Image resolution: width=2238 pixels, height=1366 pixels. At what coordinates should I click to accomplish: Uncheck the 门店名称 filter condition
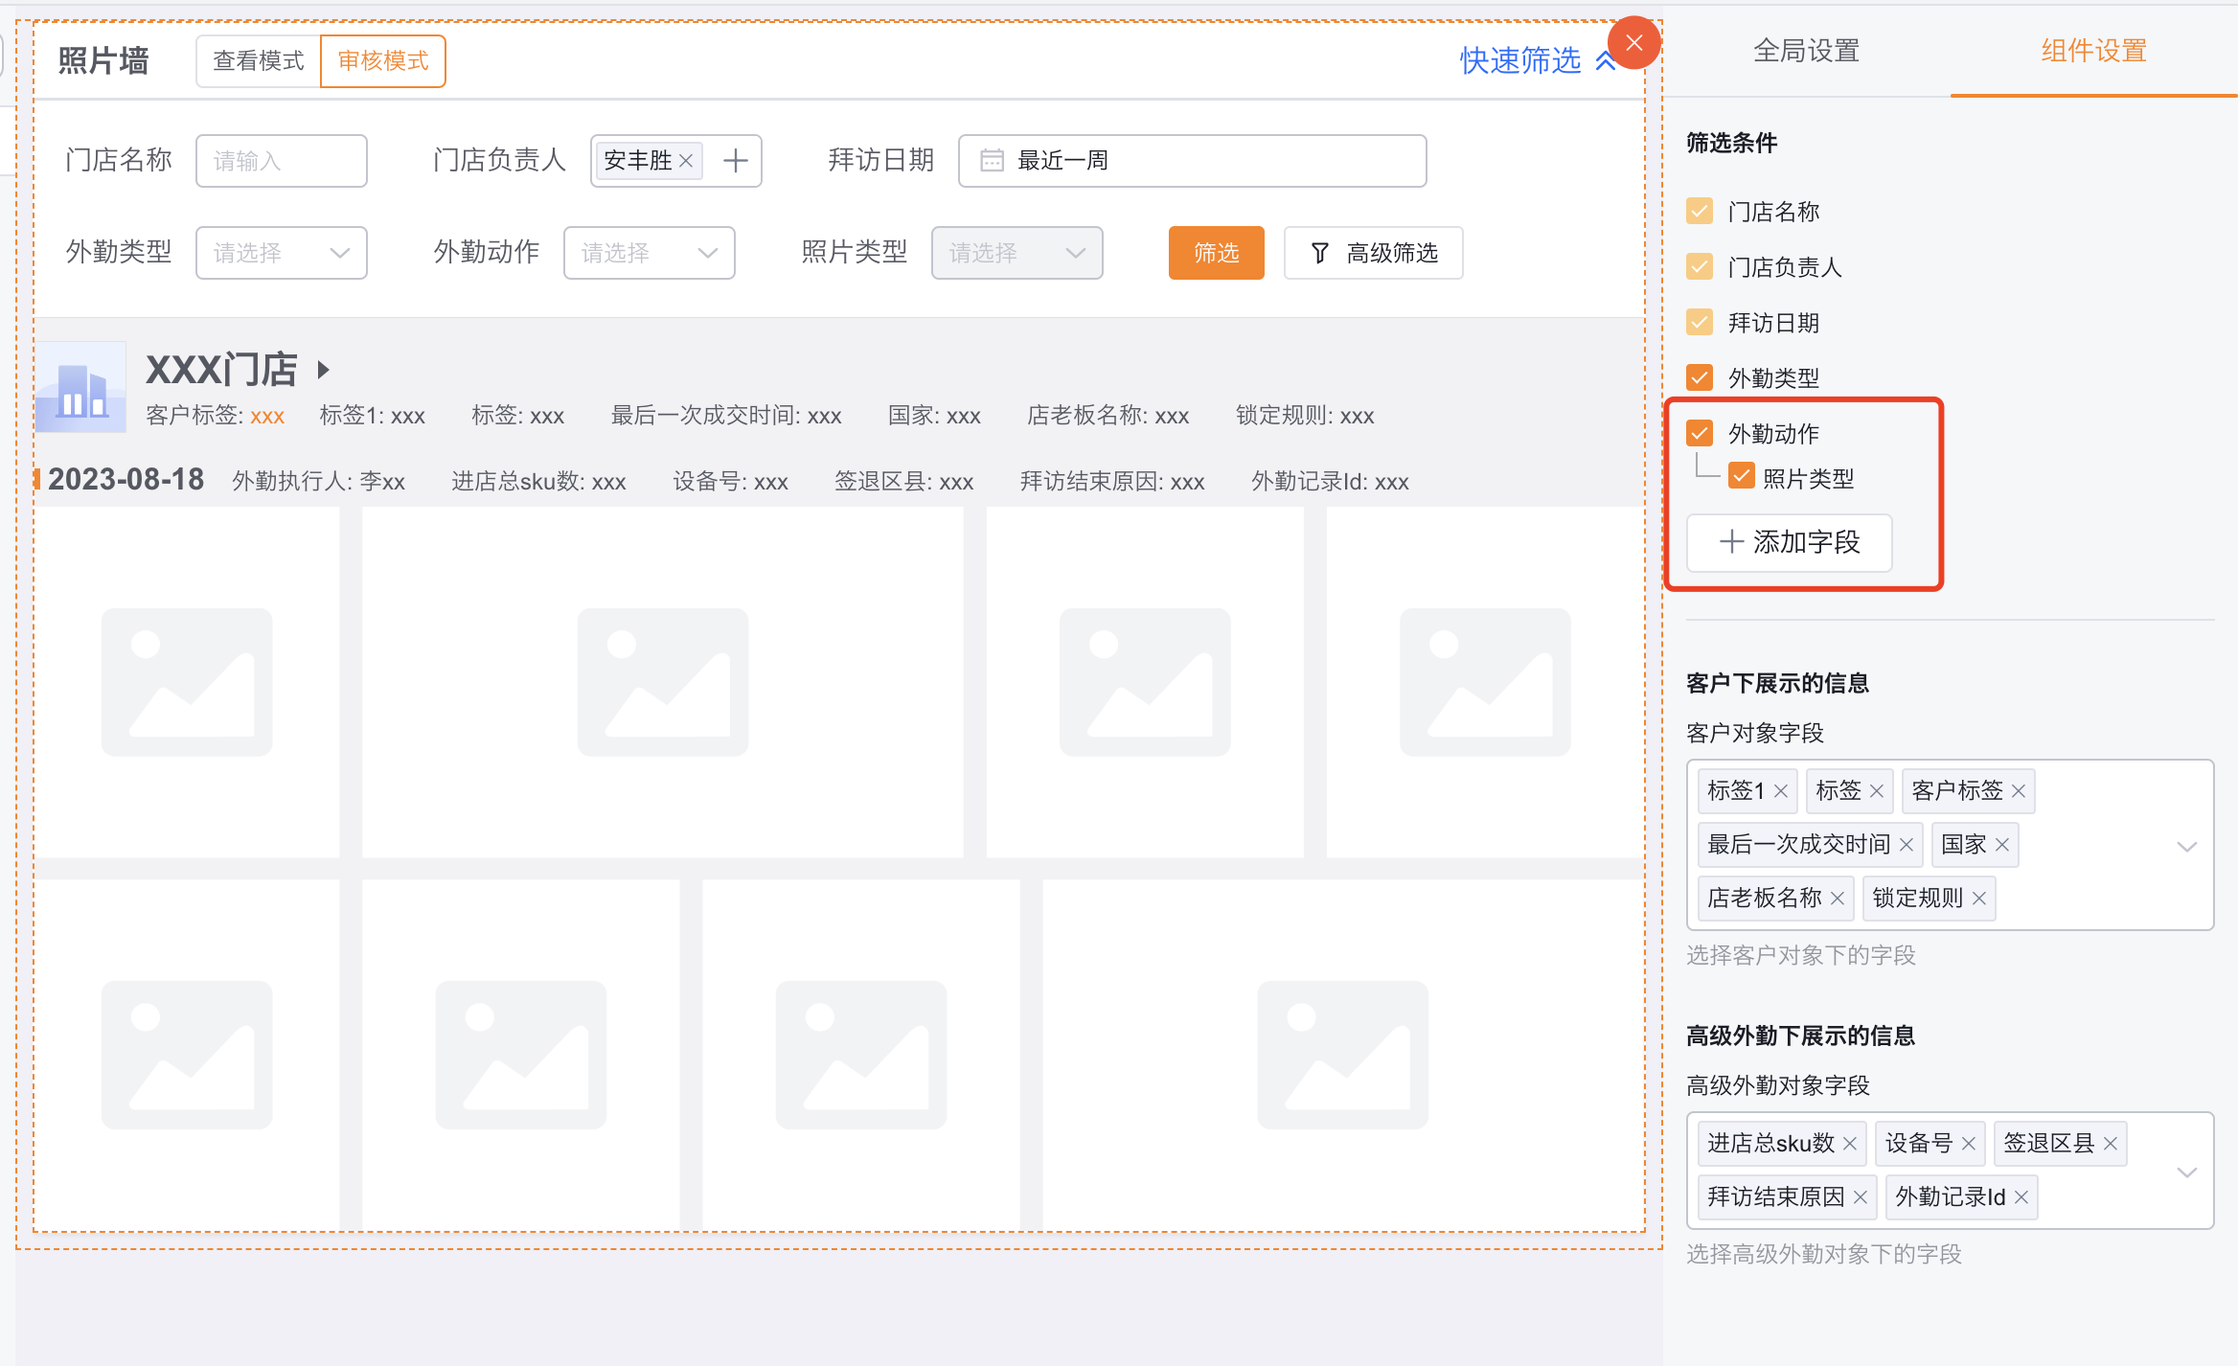1700,212
